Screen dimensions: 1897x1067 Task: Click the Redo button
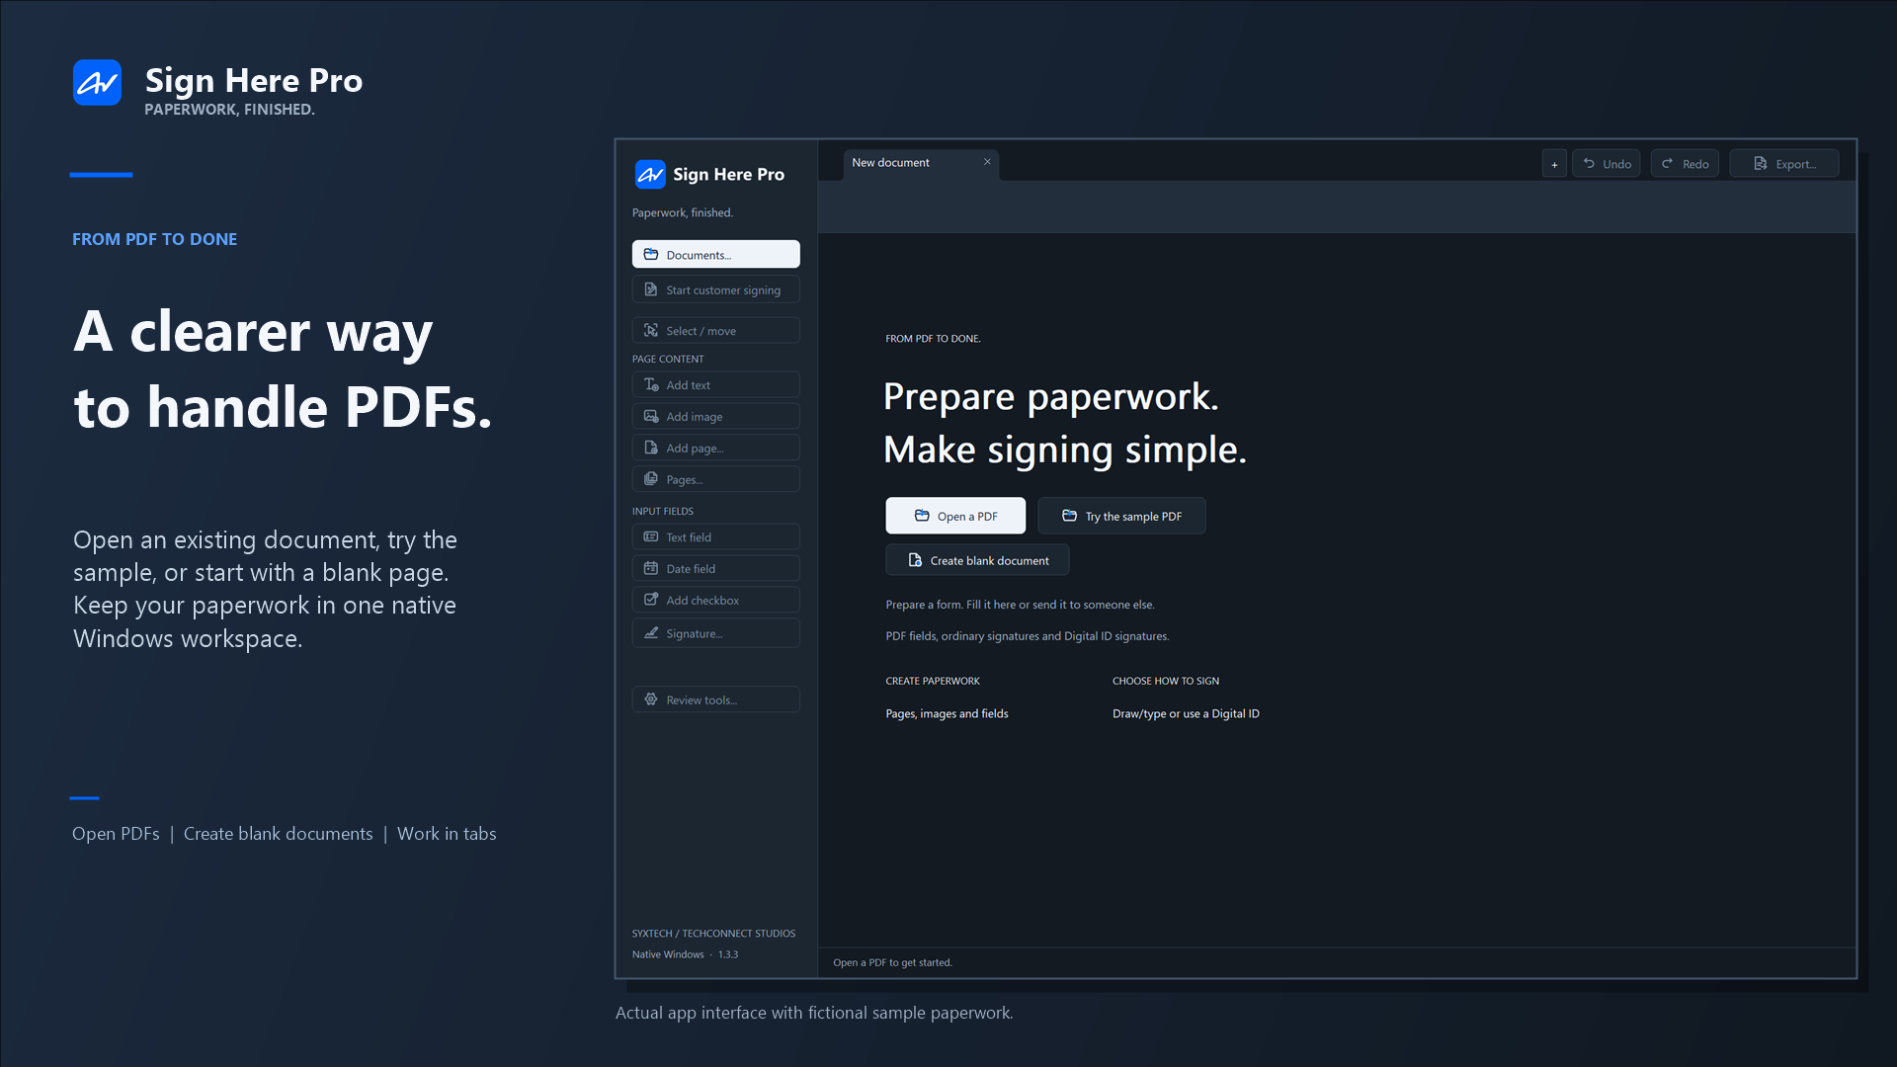[1685, 164]
